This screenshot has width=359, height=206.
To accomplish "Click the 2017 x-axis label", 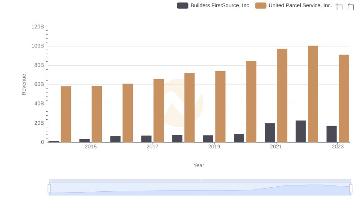I will (x=153, y=147).
